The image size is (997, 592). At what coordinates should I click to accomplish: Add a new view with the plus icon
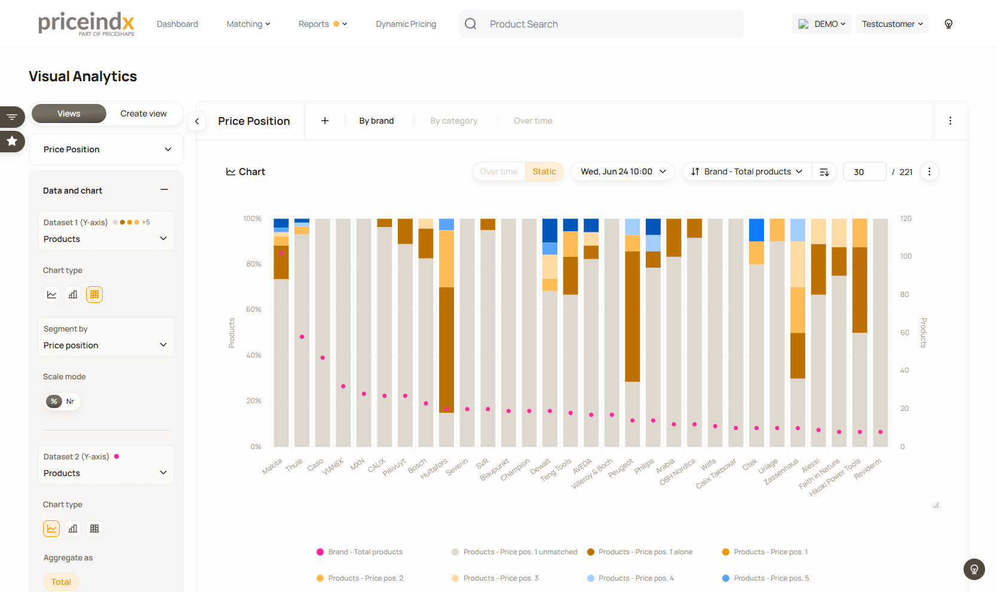point(325,121)
